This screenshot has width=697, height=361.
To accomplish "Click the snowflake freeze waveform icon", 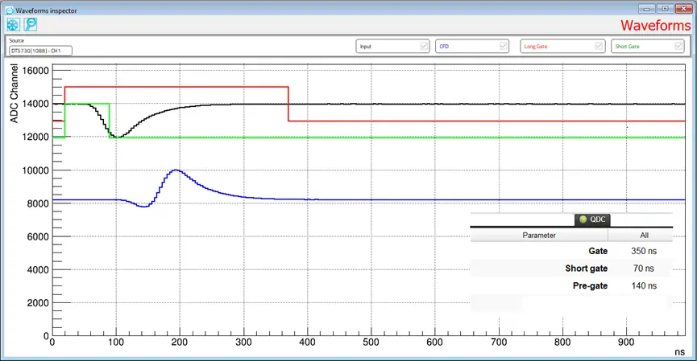I will point(13,24).
